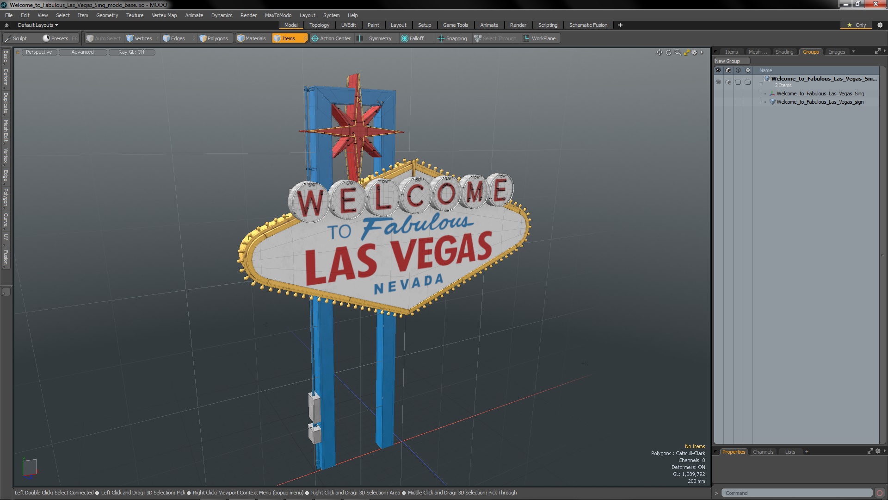Add a new Properties panel tab with plus

tap(807, 452)
